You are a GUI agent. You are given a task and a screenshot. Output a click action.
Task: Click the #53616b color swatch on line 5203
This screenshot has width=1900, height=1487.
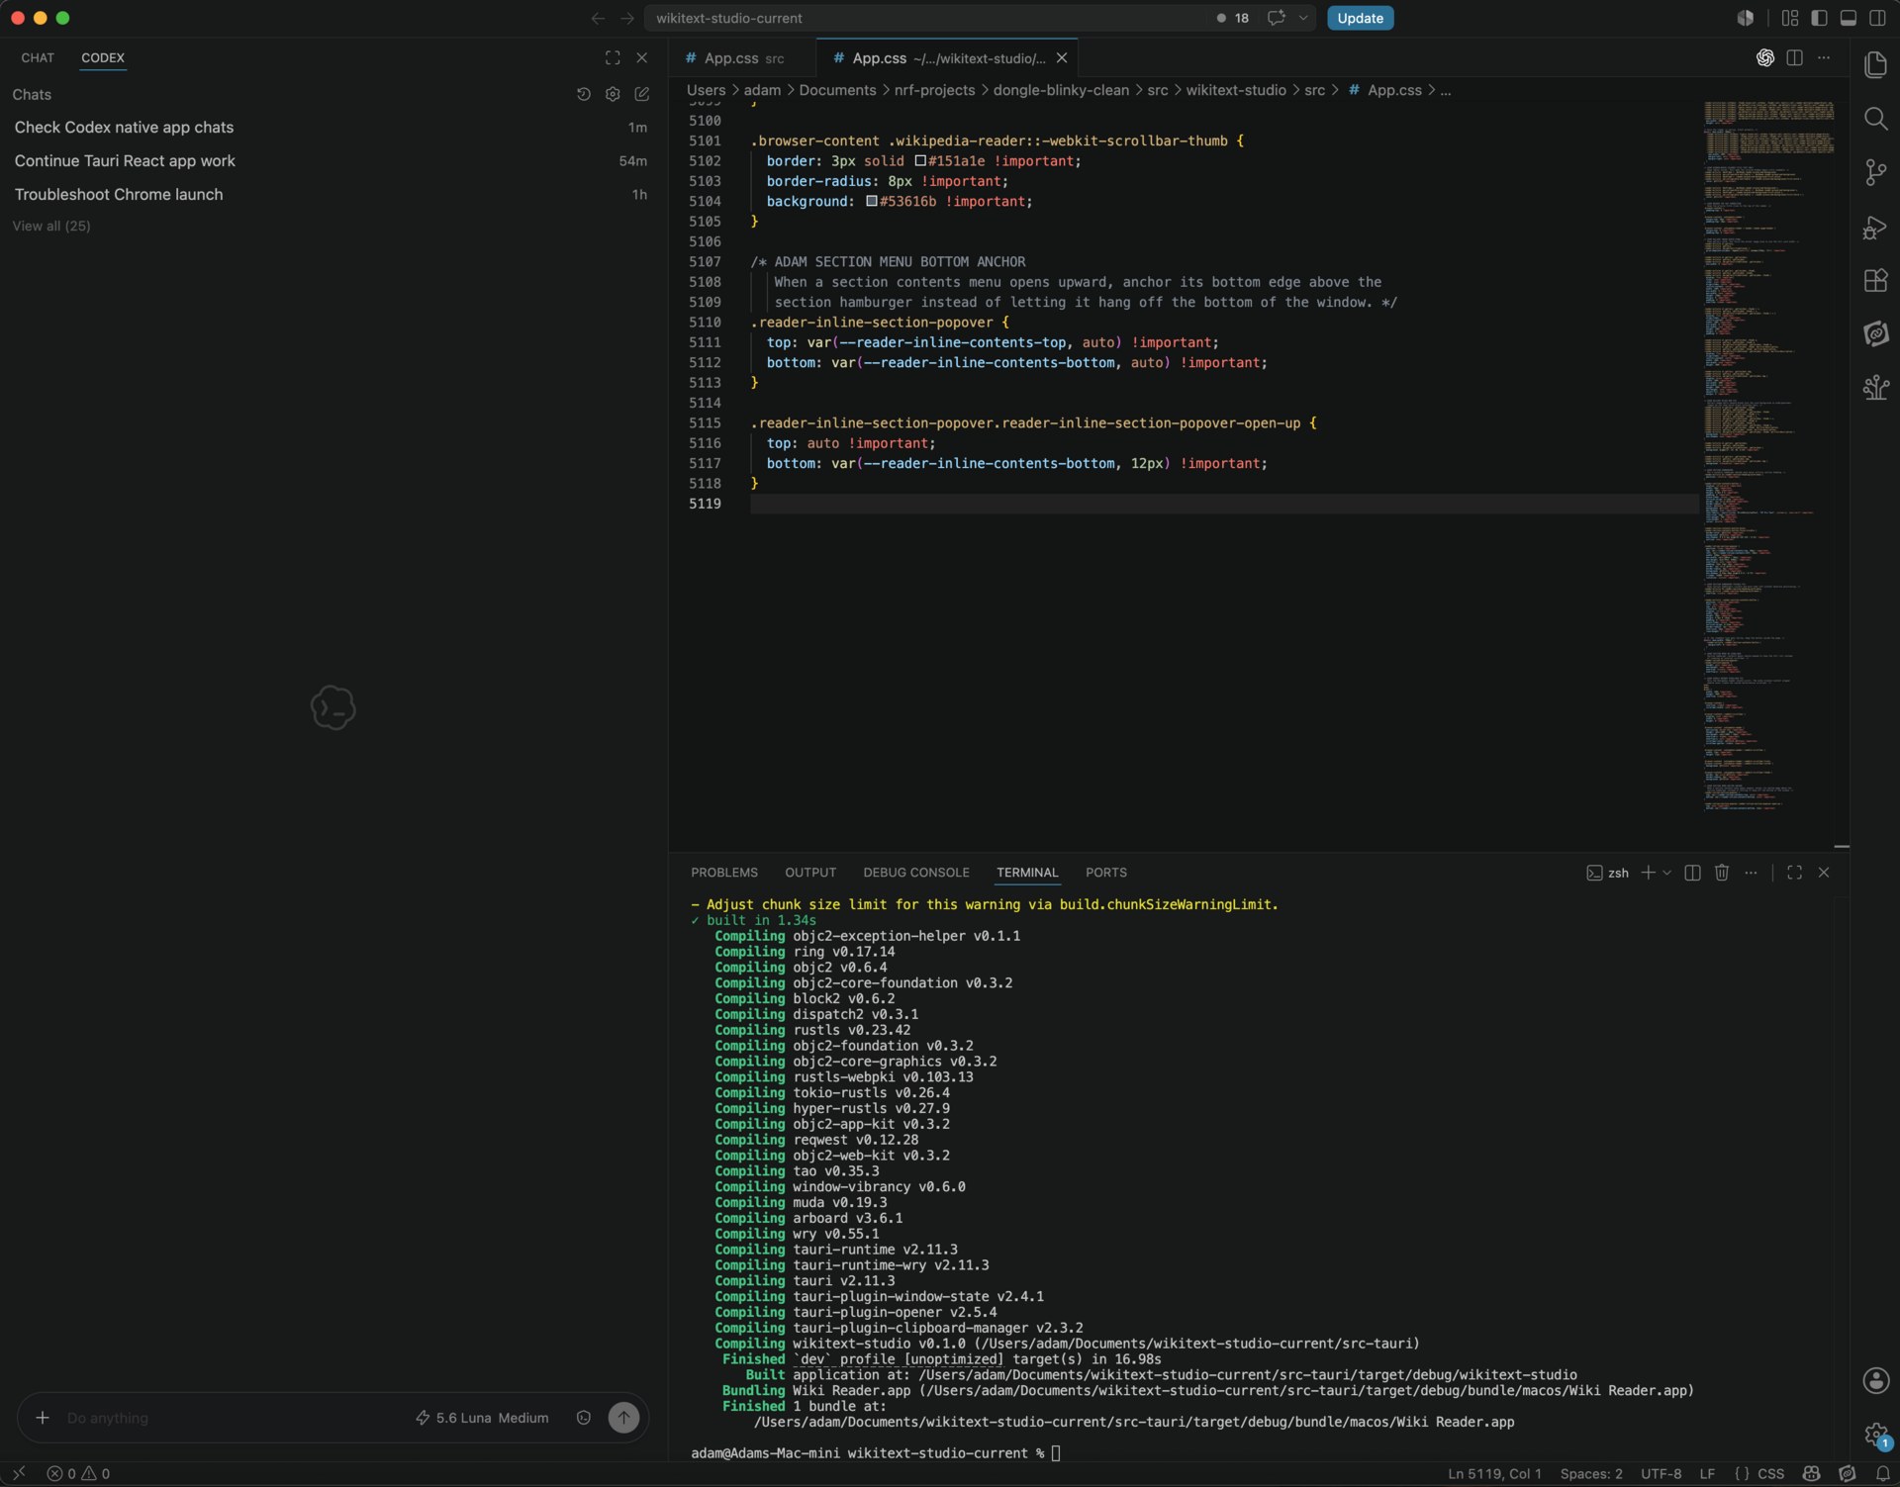click(872, 201)
